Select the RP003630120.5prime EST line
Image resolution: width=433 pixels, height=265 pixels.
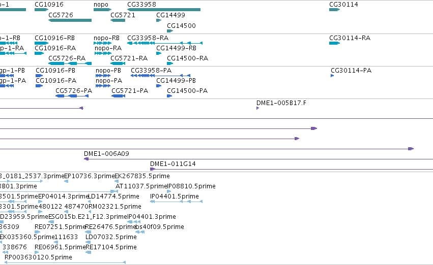(x=65, y=262)
